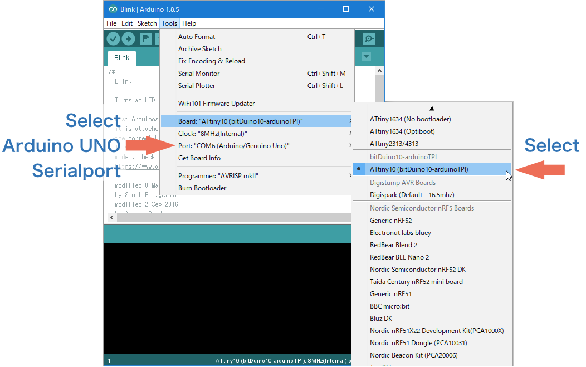Open the Edit menu

pos(127,23)
